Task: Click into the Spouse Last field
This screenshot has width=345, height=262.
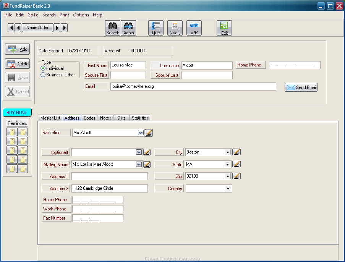Action: 207,75
